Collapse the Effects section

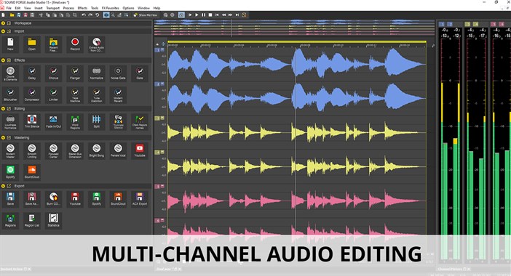[3, 60]
